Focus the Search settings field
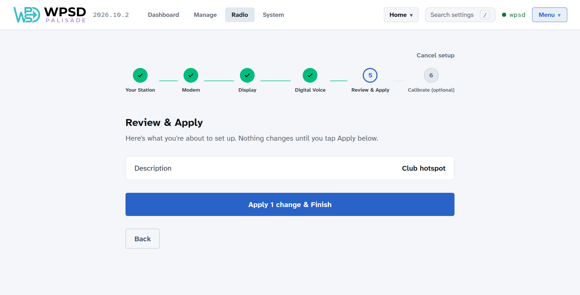Viewport: 580px width, 295px height. click(x=460, y=15)
